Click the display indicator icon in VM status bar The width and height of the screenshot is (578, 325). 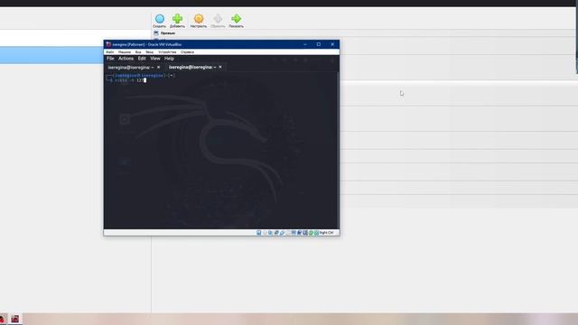pos(294,233)
